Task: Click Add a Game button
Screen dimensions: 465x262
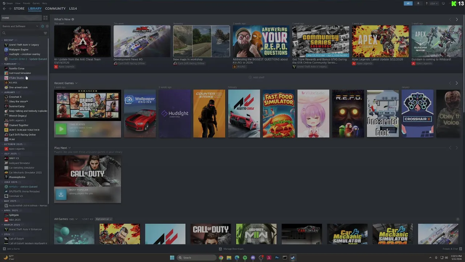Action: pyautogui.click(x=11, y=249)
